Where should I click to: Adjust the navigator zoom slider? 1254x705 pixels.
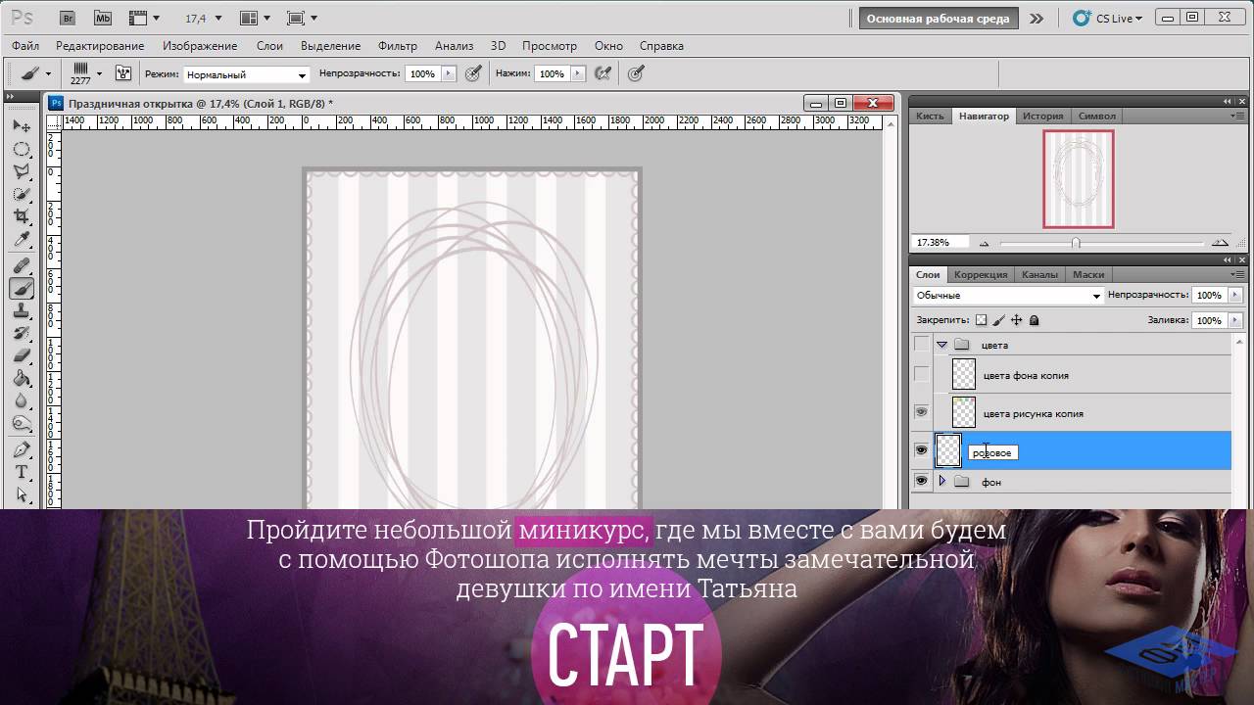(1076, 243)
